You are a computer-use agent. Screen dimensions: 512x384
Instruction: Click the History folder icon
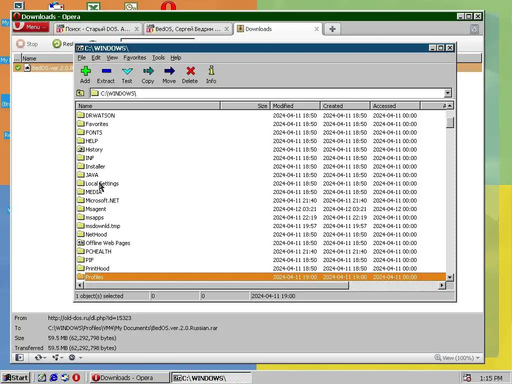pos(80,149)
